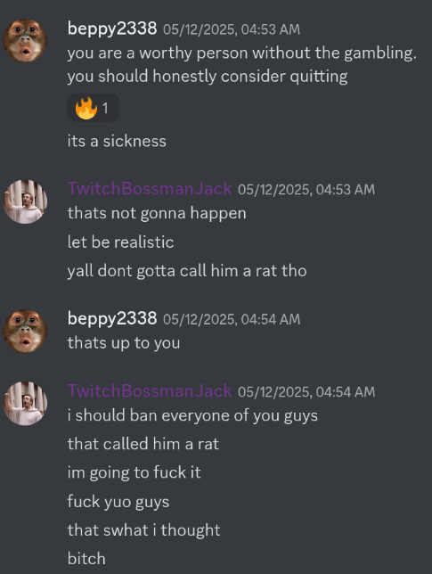Toggle the fire reaction count of 1

(105, 109)
